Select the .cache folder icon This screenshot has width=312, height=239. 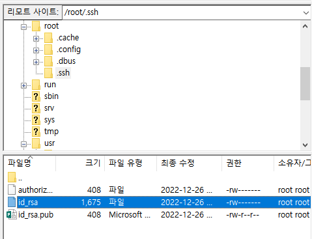(48, 38)
